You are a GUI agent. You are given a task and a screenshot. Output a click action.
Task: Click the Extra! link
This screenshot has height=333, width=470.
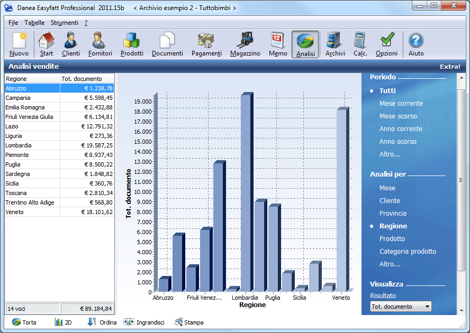coord(450,67)
